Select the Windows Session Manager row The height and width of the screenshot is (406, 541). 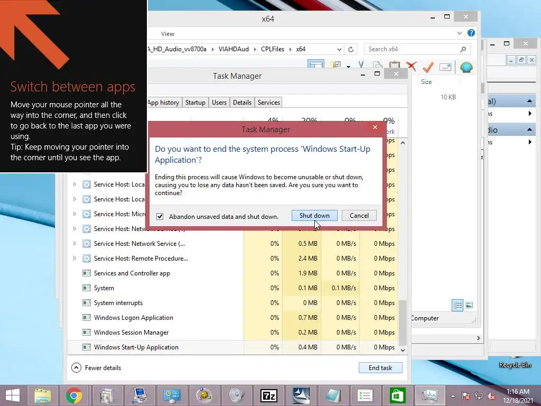232,333
